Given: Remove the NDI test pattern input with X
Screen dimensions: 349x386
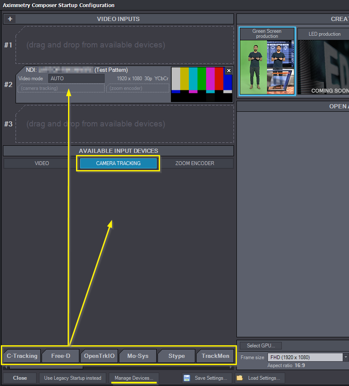Looking at the screenshot, I should [x=228, y=71].
